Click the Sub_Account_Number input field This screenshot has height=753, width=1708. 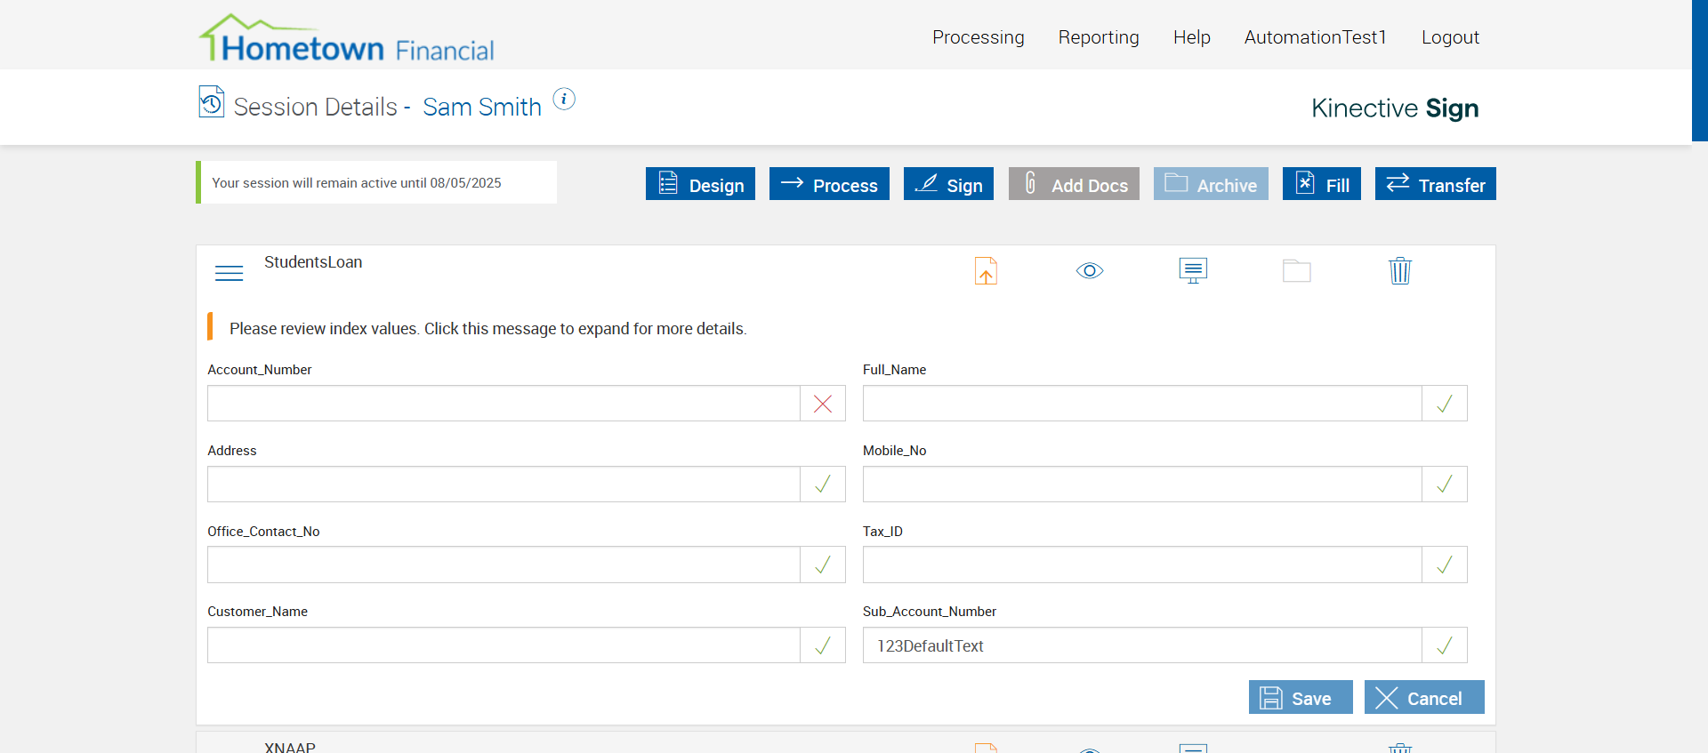click(x=1141, y=646)
